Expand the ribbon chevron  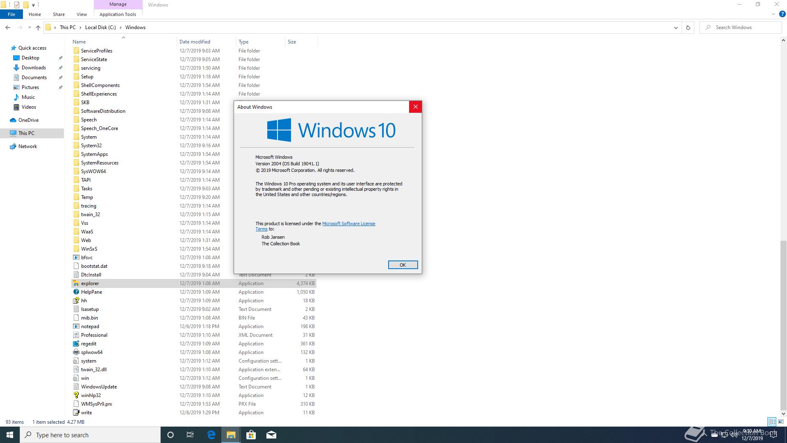pyautogui.click(x=773, y=14)
